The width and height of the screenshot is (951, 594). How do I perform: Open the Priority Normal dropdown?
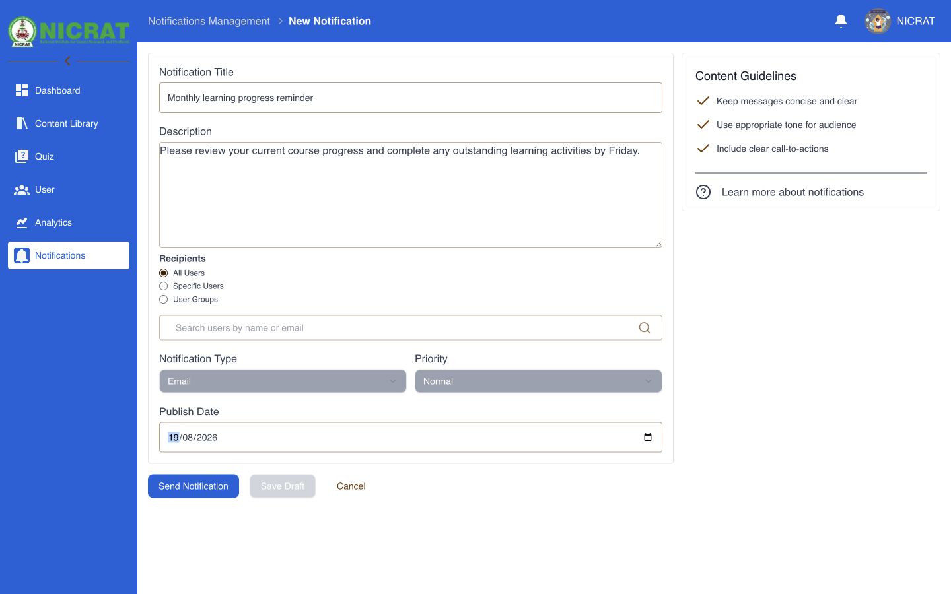(x=538, y=381)
